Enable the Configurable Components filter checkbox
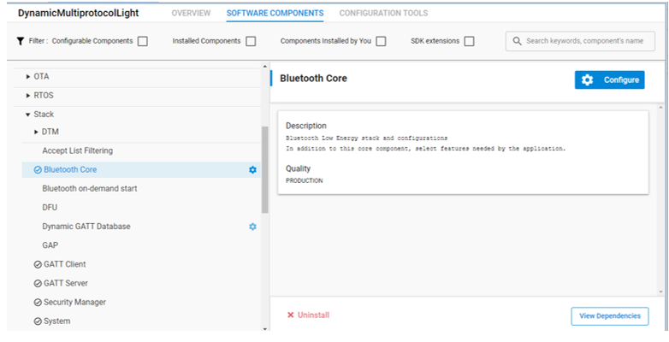The height and width of the screenshot is (342, 669). (143, 41)
